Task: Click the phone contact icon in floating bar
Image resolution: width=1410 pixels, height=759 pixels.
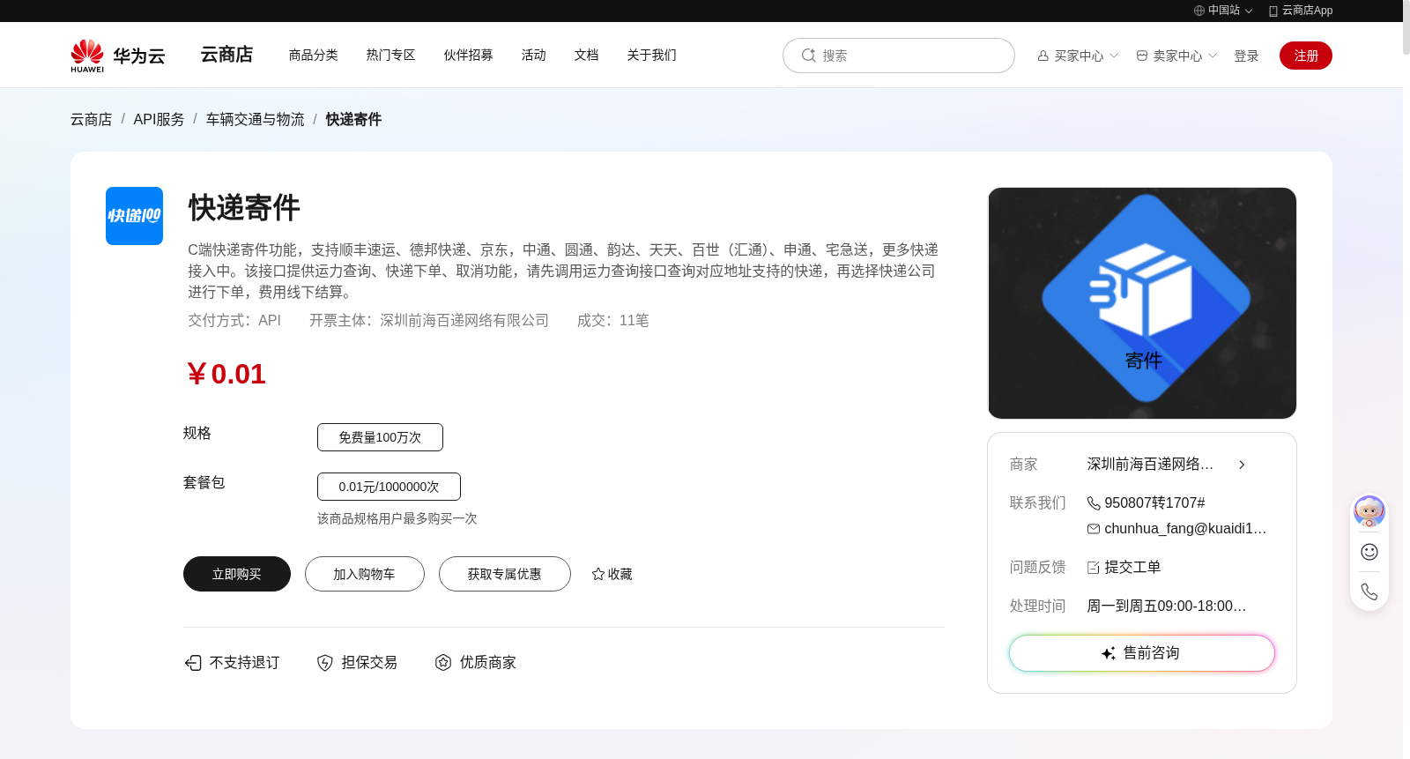Action: pyautogui.click(x=1369, y=592)
